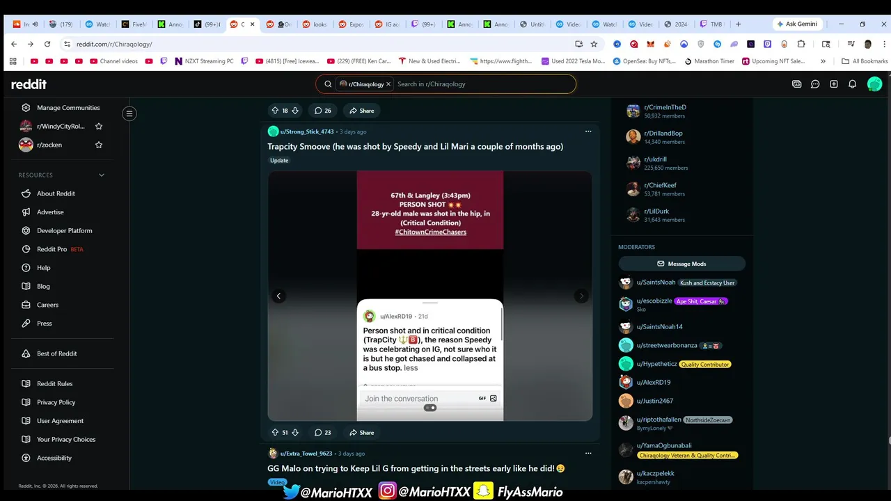Favorite r/zocken with star
The image size is (891, 501).
click(99, 145)
